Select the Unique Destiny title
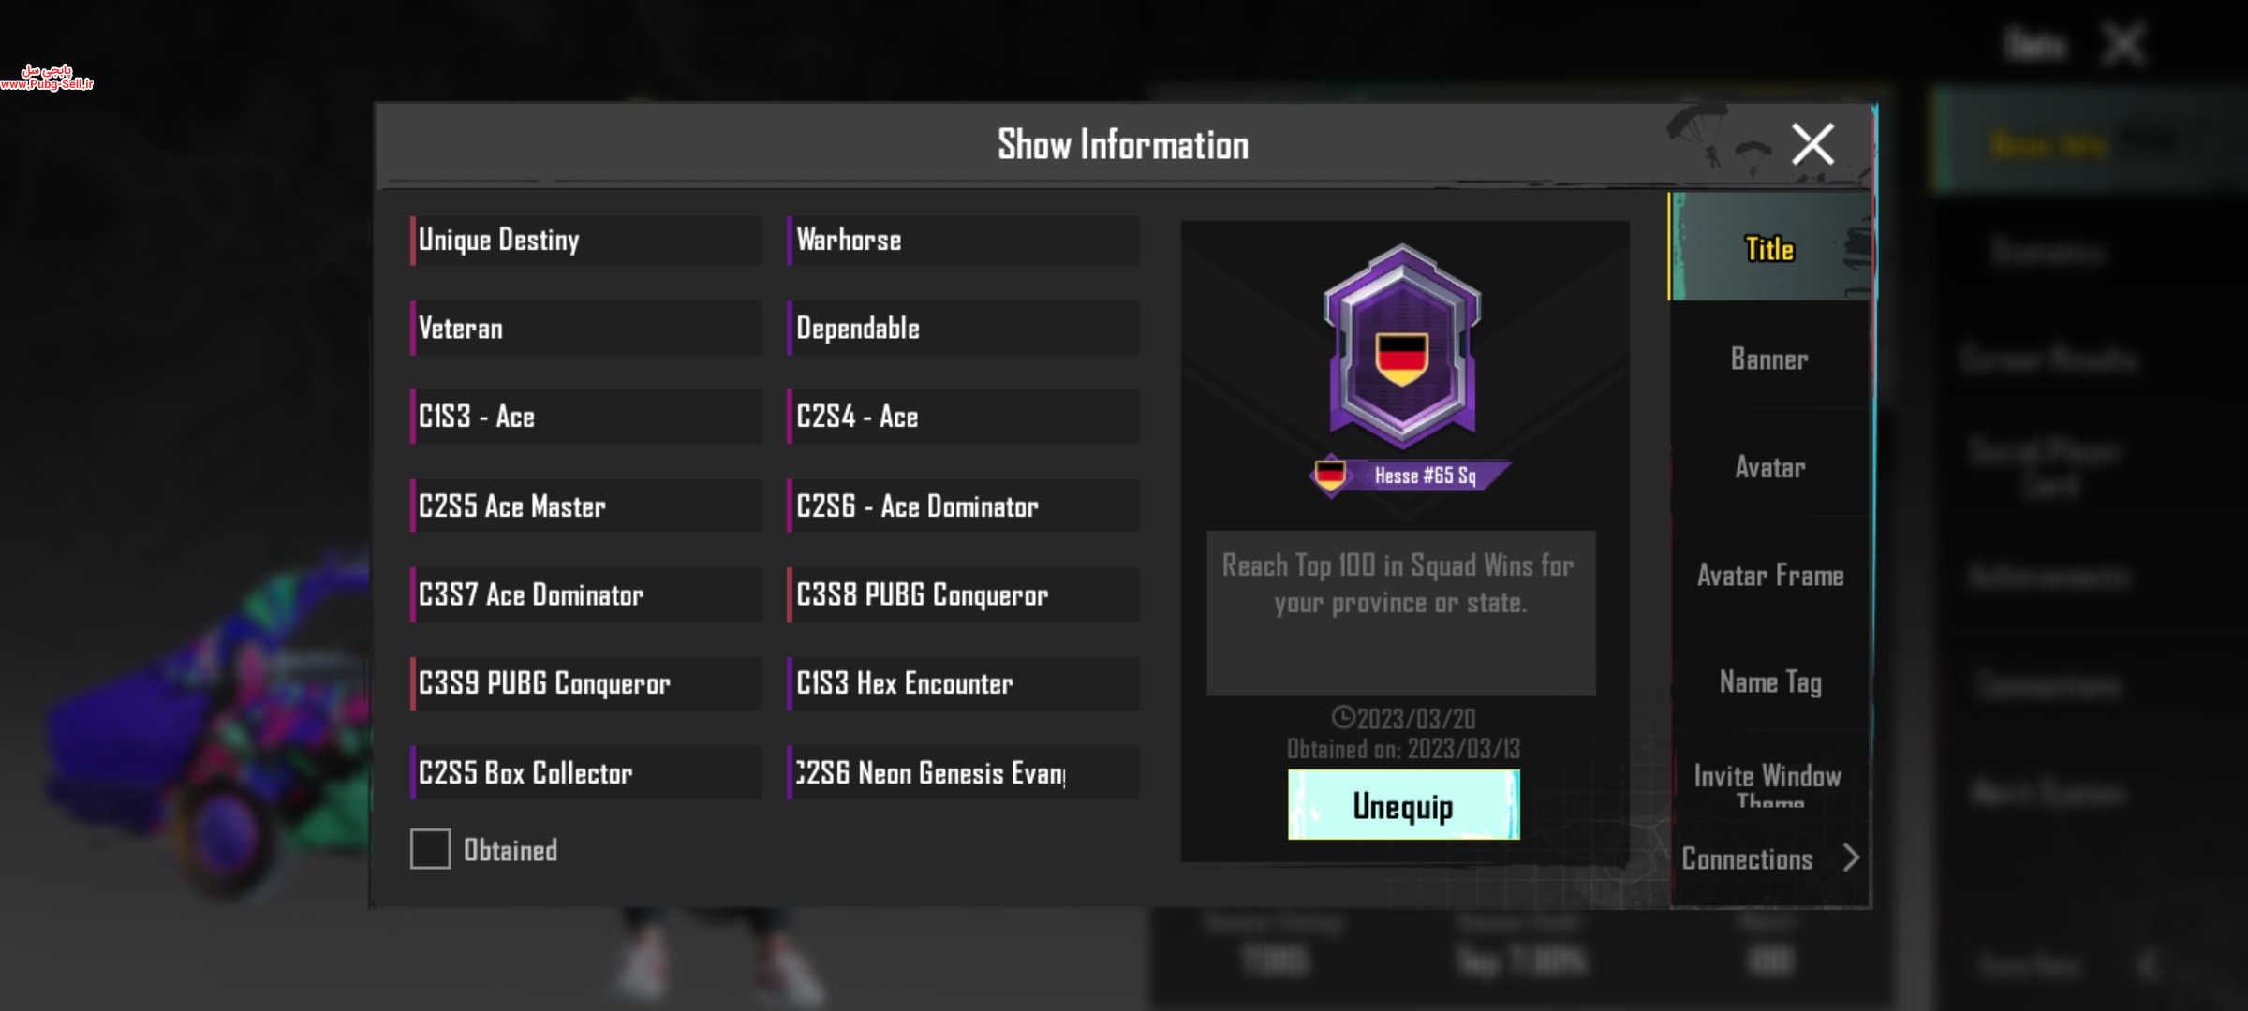 click(586, 241)
